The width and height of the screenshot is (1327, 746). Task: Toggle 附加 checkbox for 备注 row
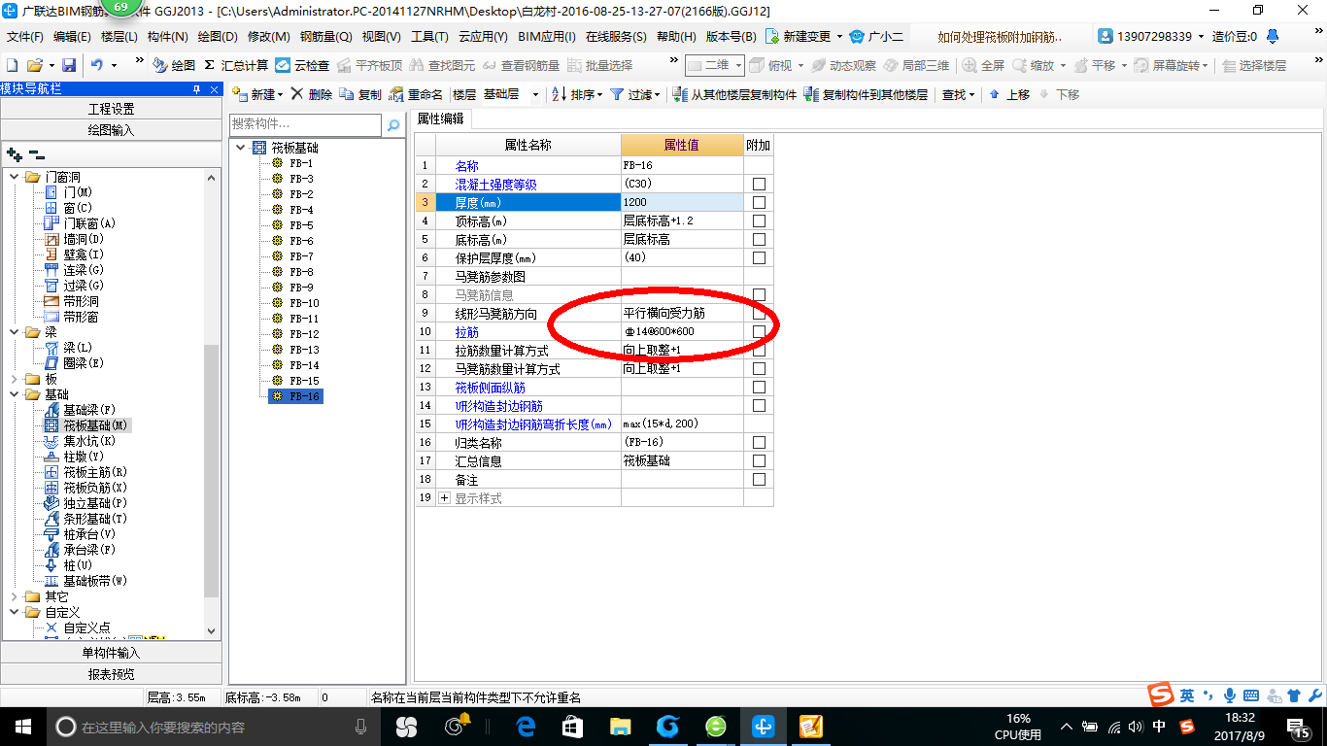(x=759, y=479)
